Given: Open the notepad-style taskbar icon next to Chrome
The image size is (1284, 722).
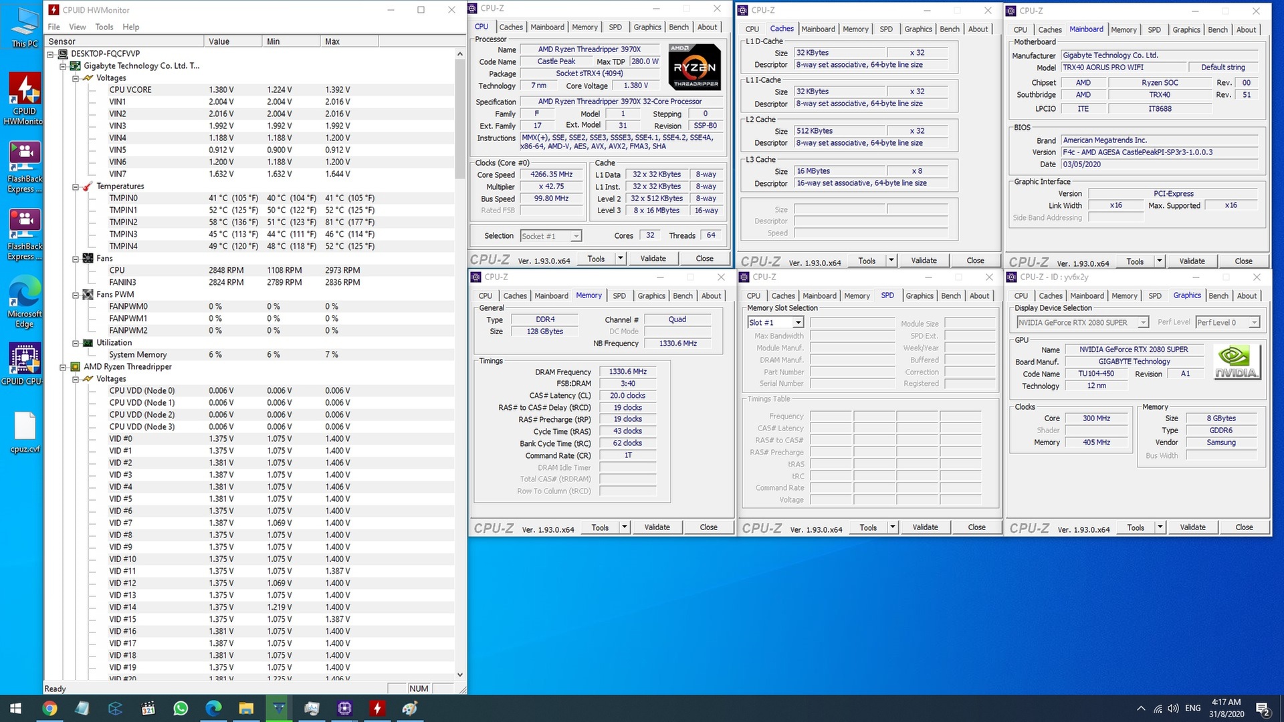Looking at the screenshot, I should tap(82, 709).
